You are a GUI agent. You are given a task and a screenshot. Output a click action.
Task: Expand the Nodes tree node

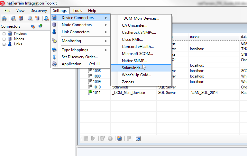pos(4,39)
